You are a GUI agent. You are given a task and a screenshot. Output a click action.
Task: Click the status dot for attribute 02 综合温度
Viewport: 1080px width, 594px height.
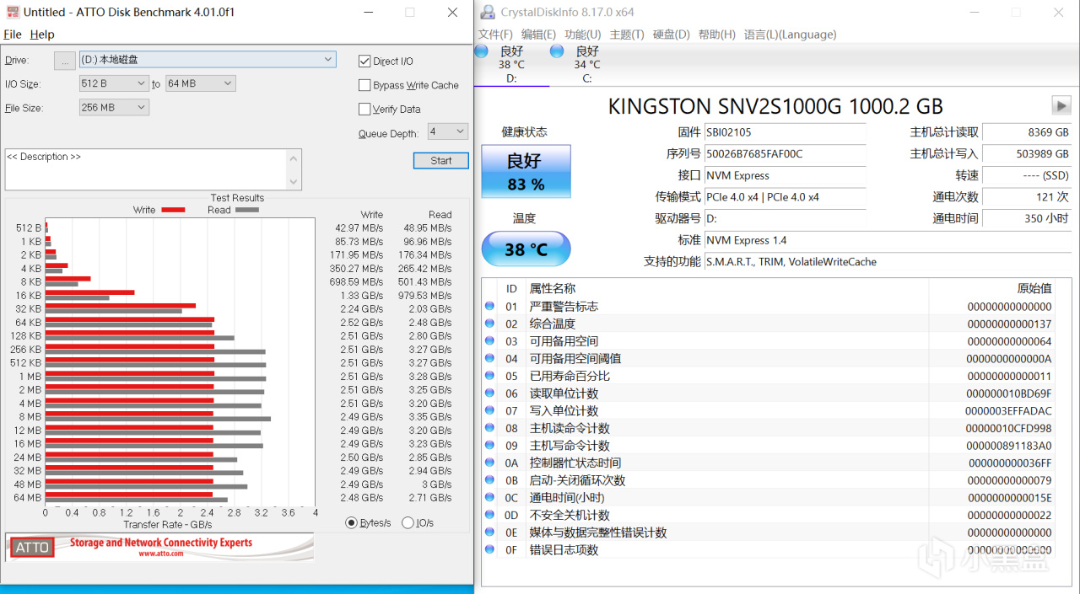pyautogui.click(x=489, y=324)
